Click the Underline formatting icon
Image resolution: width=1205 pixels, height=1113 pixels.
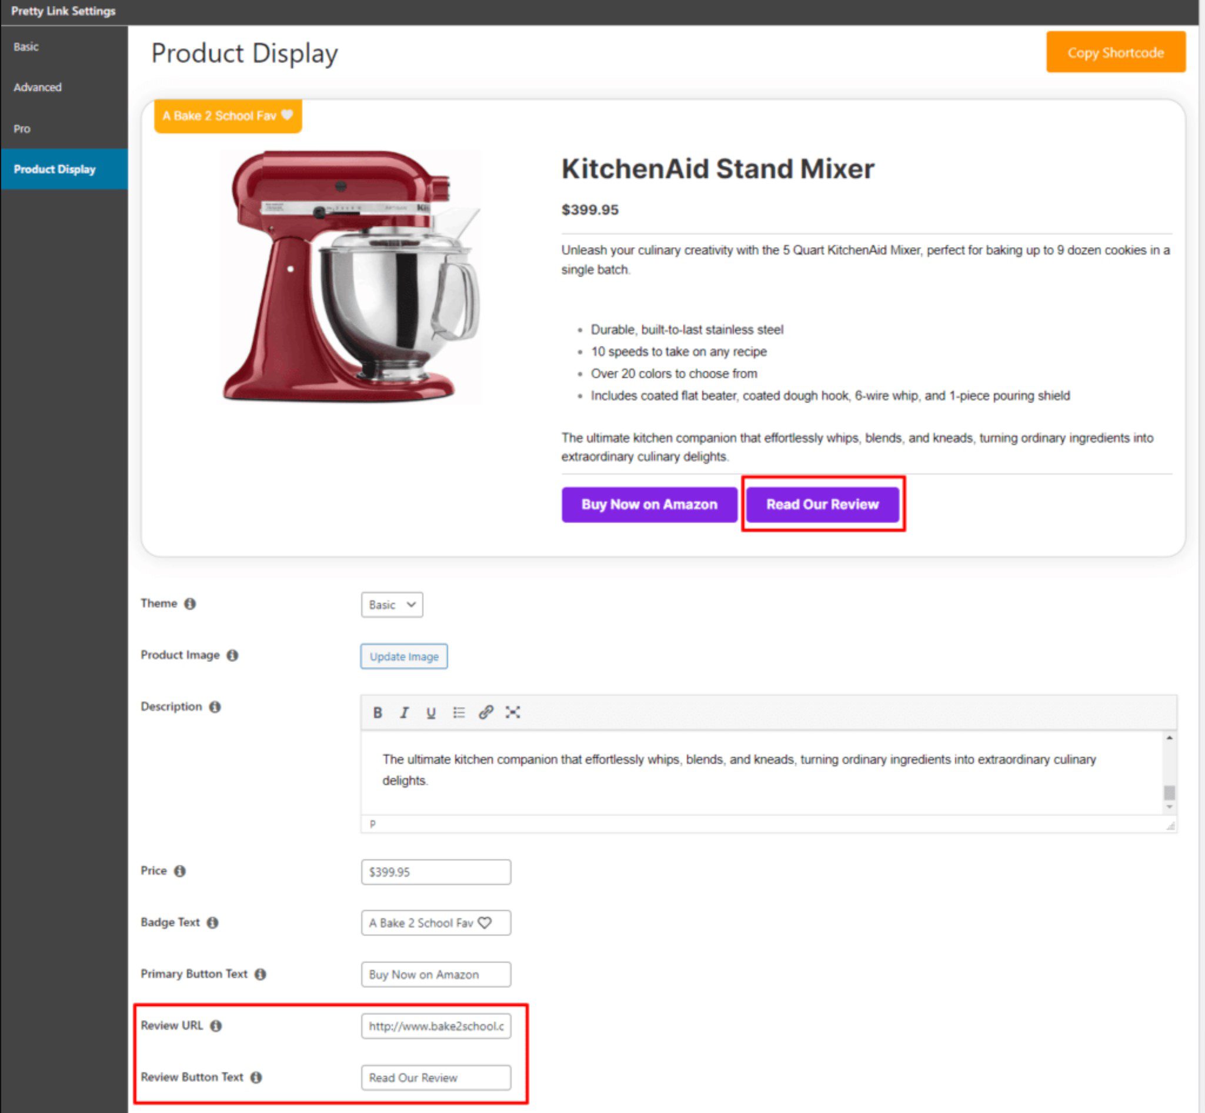coord(429,713)
